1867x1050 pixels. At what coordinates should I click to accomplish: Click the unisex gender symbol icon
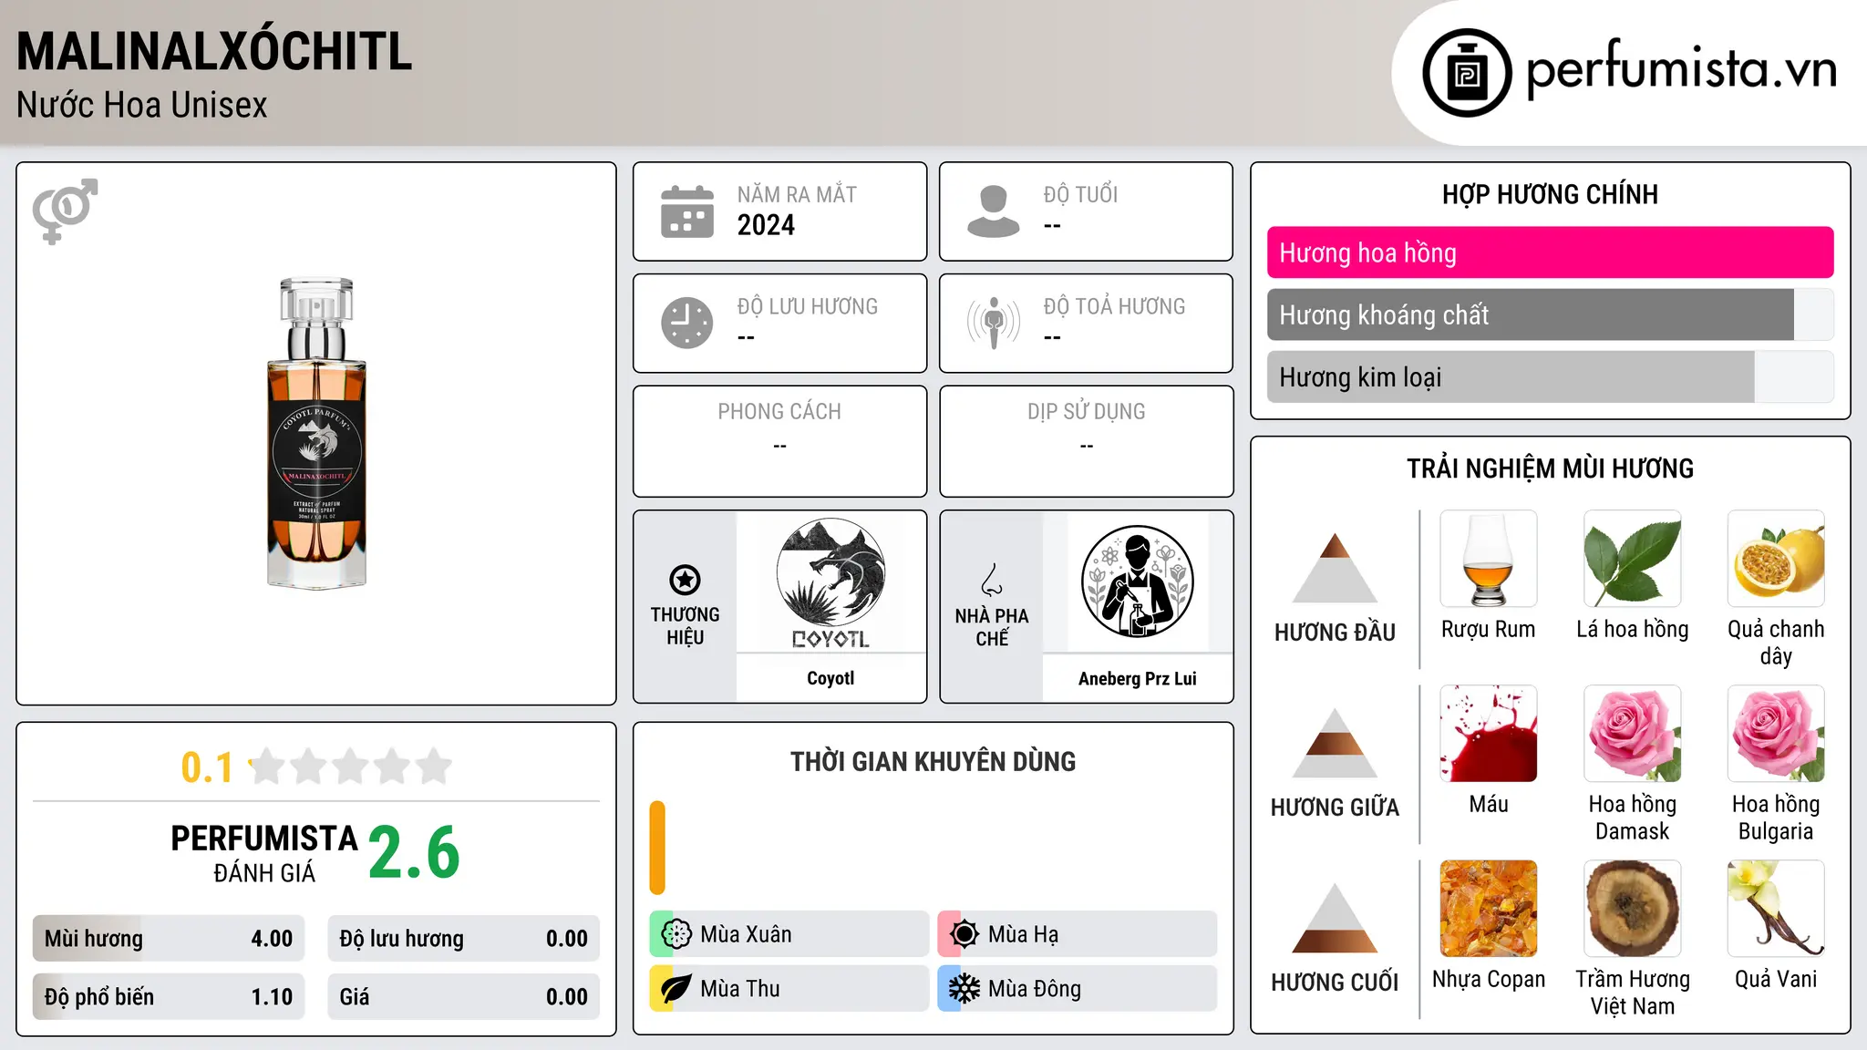point(65,211)
